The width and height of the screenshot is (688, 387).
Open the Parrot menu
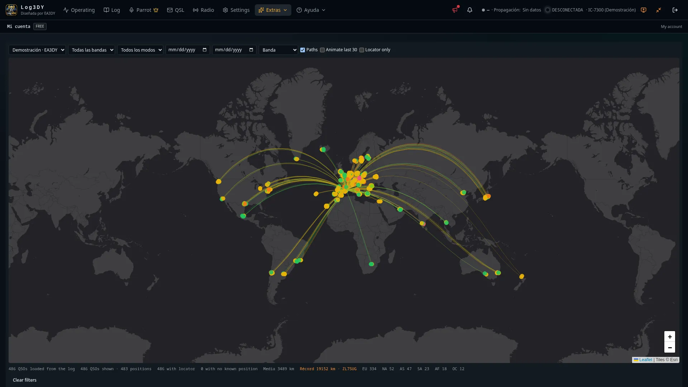pyautogui.click(x=144, y=10)
